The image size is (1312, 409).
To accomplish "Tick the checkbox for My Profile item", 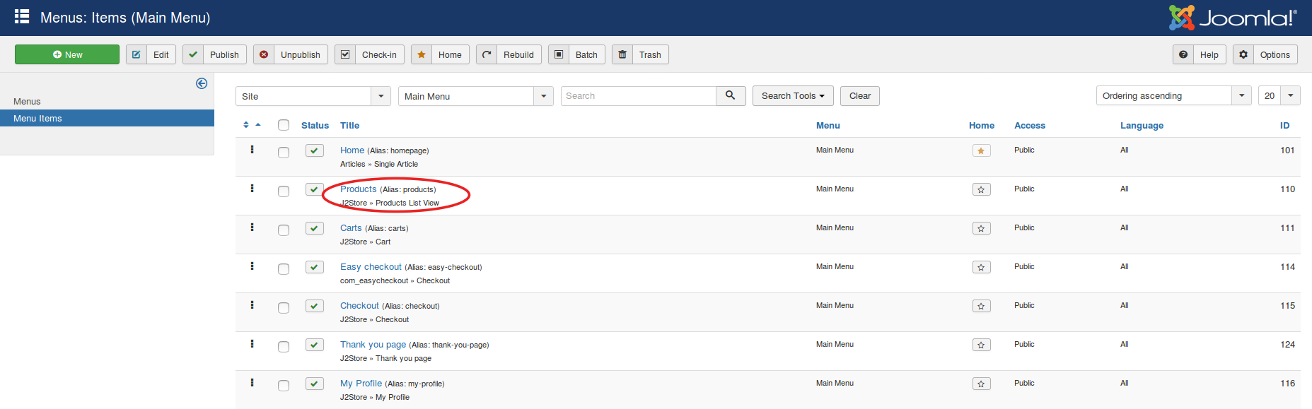I will coord(284,386).
